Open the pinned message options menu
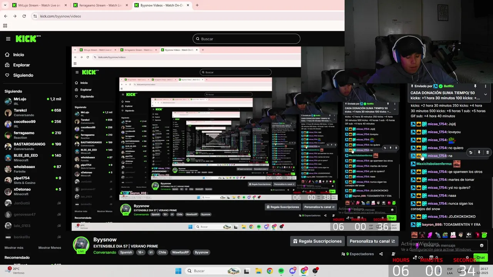 (x=485, y=86)
